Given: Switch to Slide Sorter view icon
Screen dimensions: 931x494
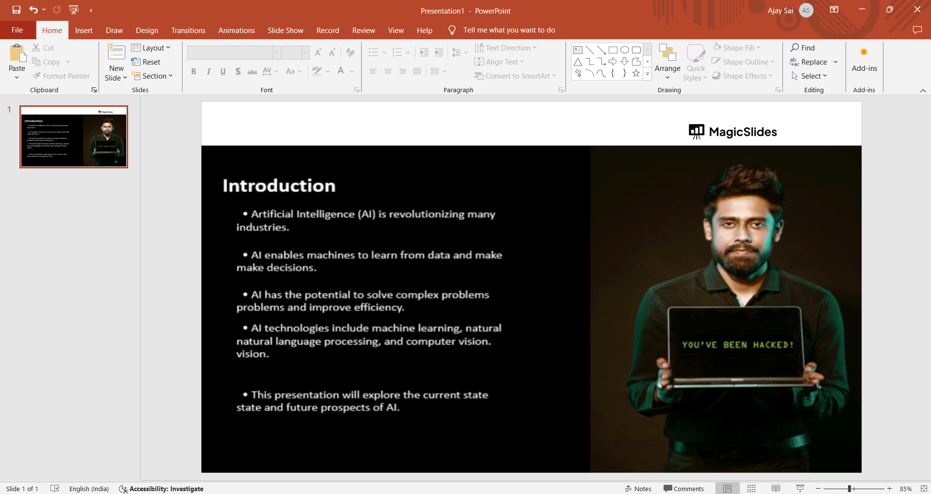Looking at the screenshot, I should [751, 488].
